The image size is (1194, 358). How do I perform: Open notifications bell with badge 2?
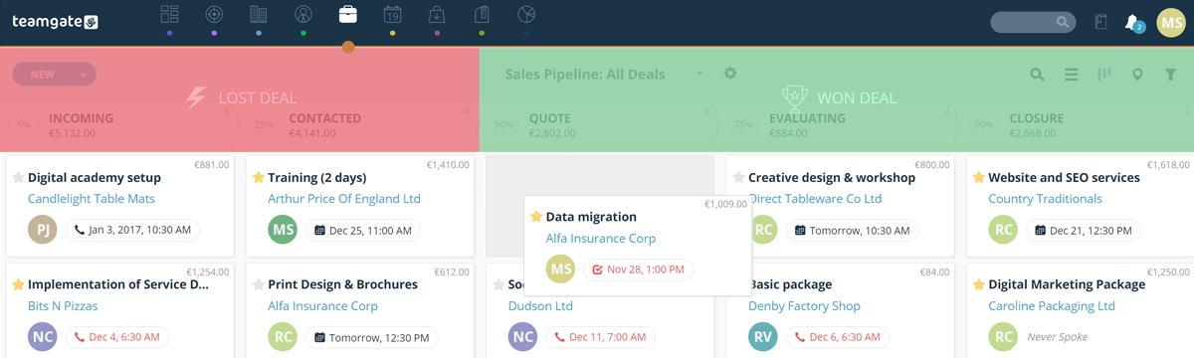pos(1133,22)
